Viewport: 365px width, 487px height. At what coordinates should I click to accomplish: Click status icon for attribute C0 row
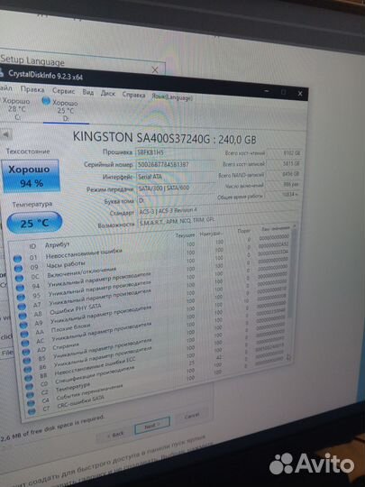(30, 386)
